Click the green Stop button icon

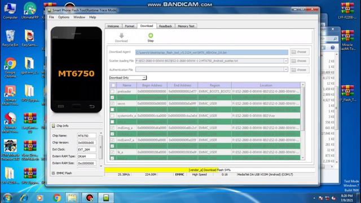pyautogui.click(x=151, y=36)
